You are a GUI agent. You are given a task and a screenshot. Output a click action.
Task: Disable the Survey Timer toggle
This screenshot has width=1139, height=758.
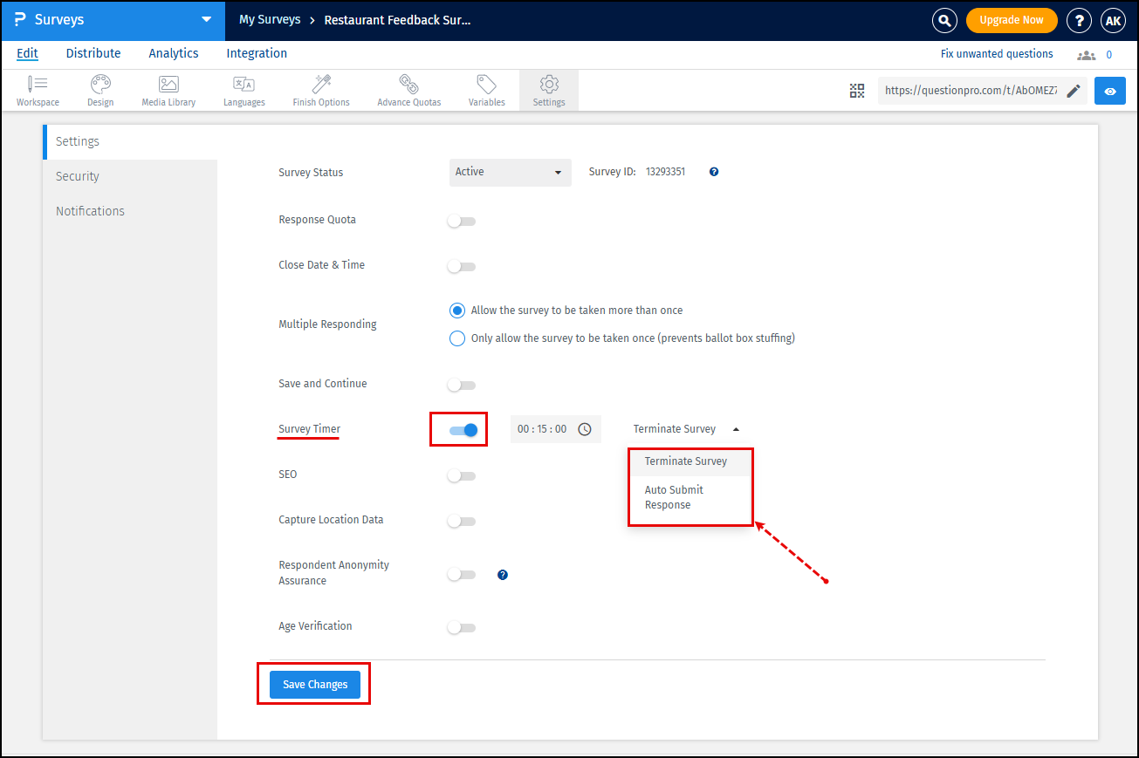463,430
